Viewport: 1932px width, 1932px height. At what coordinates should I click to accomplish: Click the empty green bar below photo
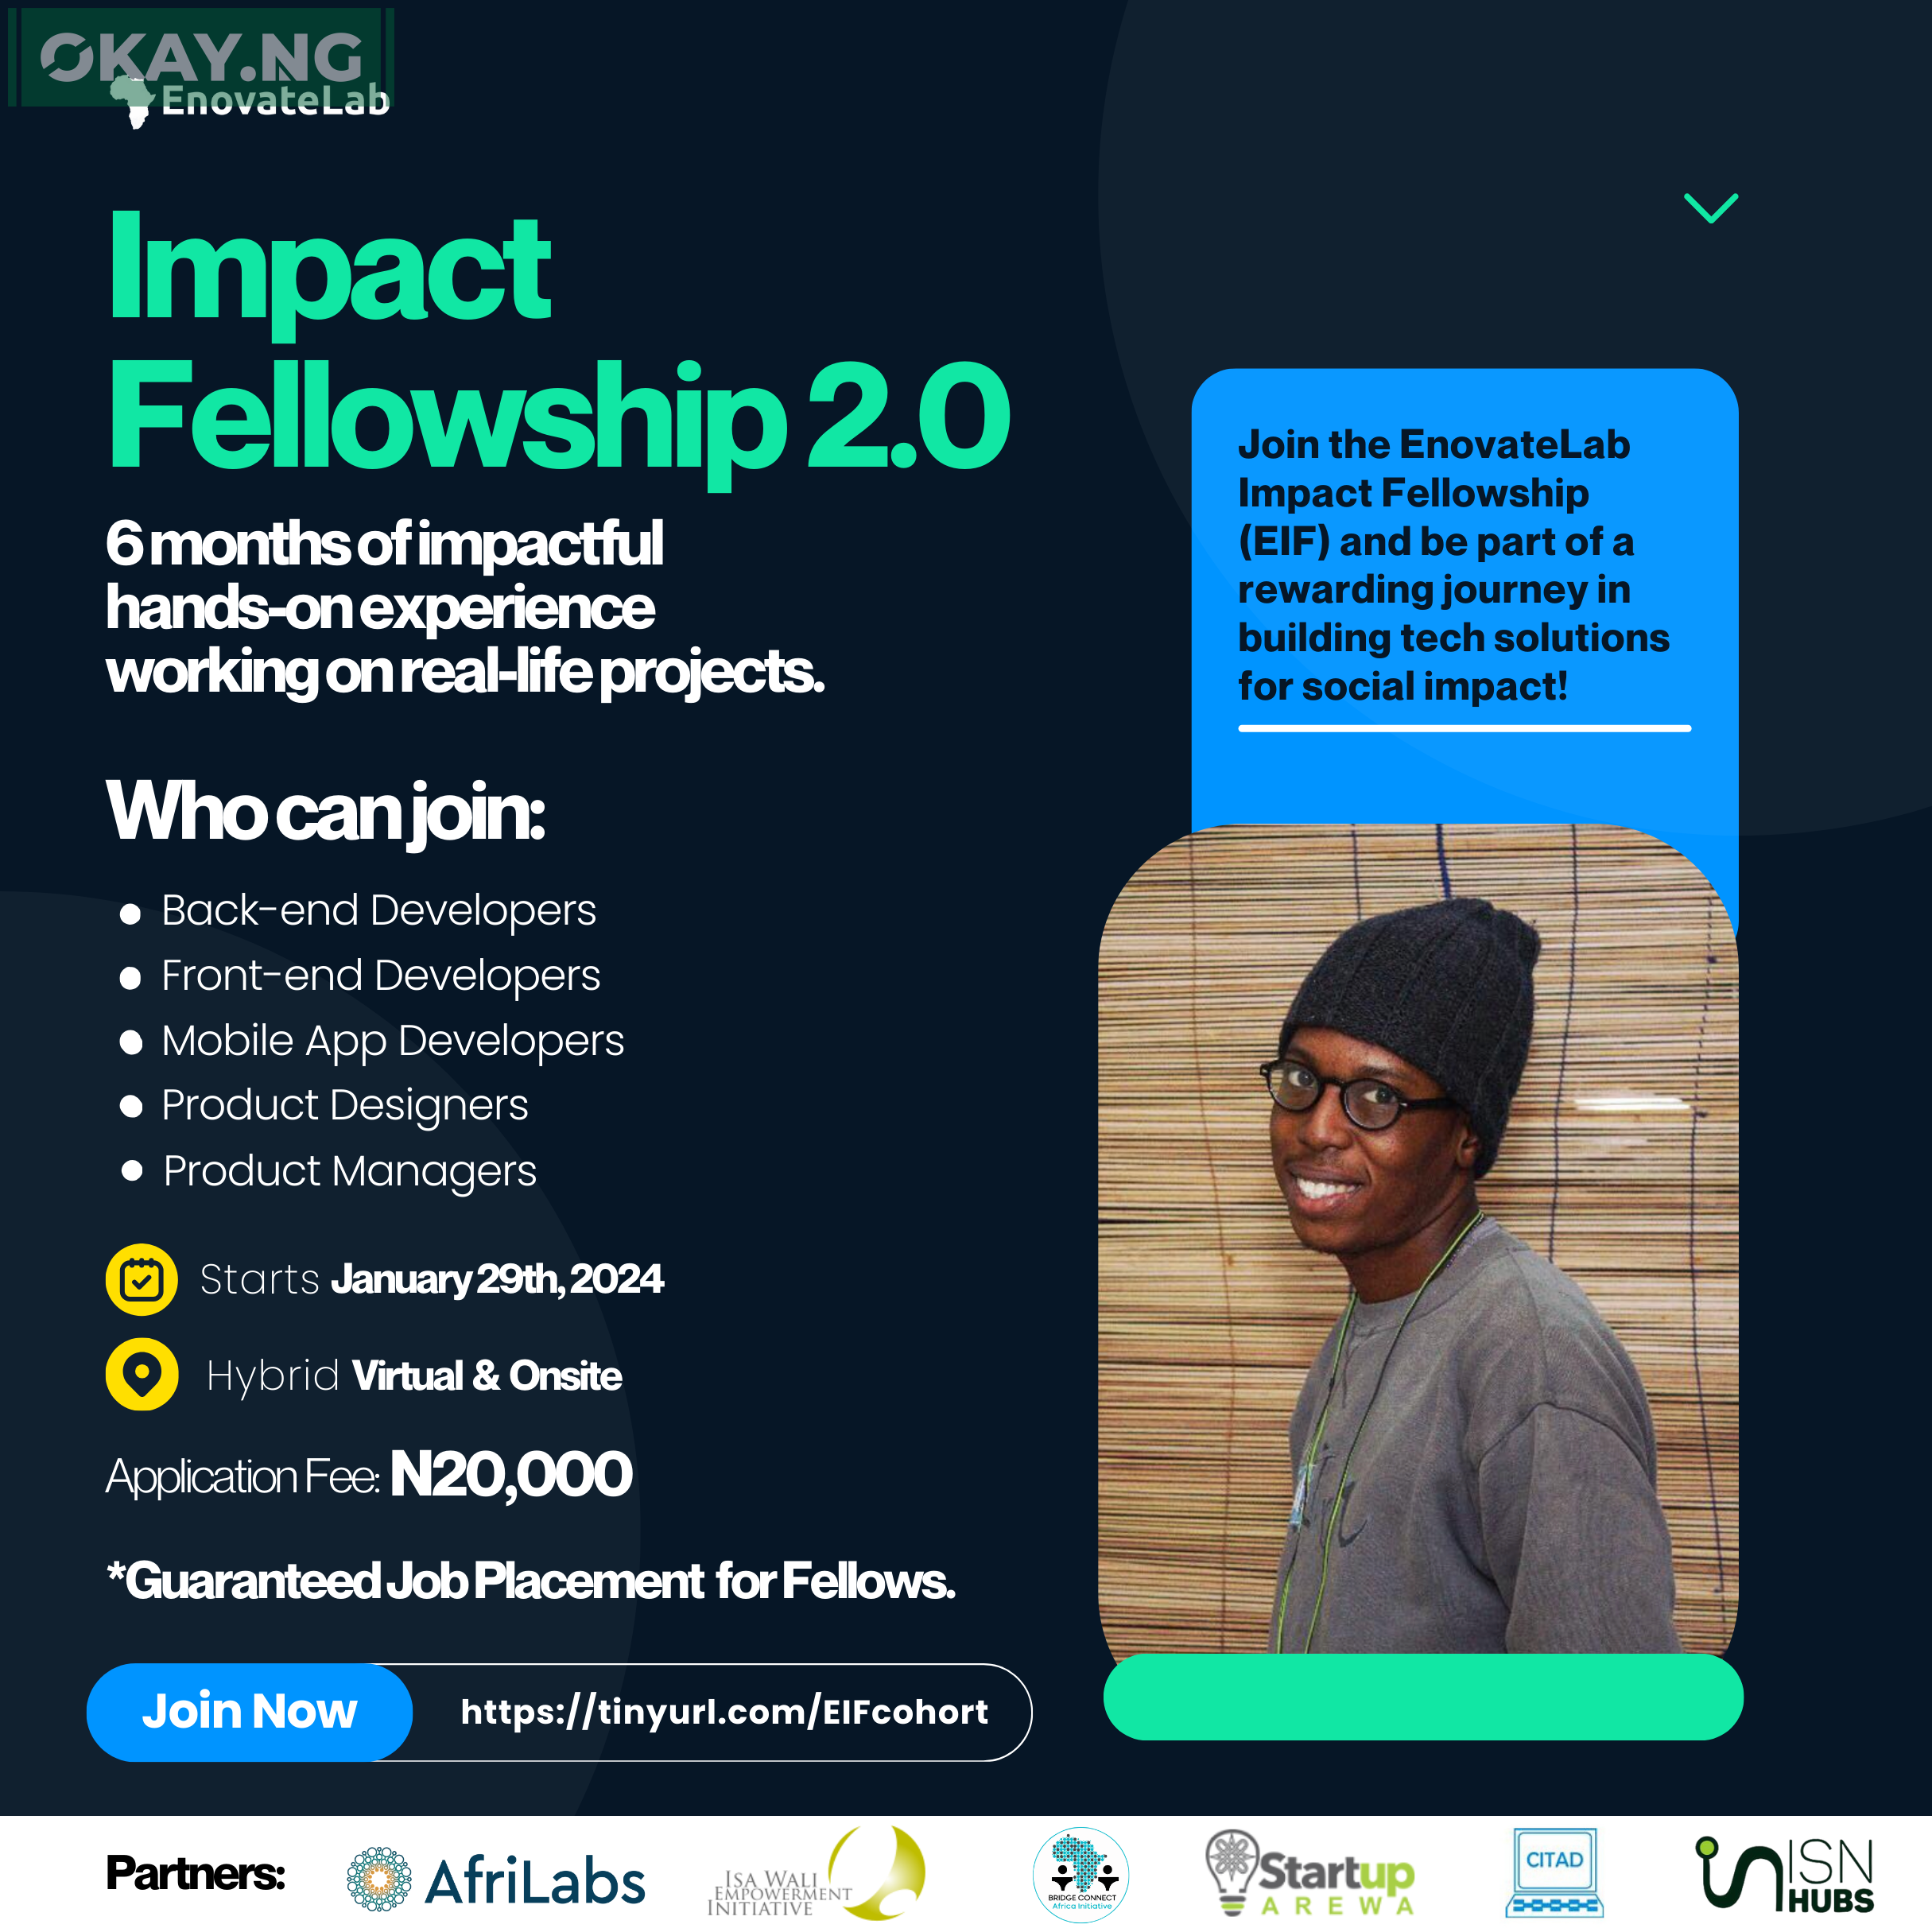(x=1422, y=1698)
